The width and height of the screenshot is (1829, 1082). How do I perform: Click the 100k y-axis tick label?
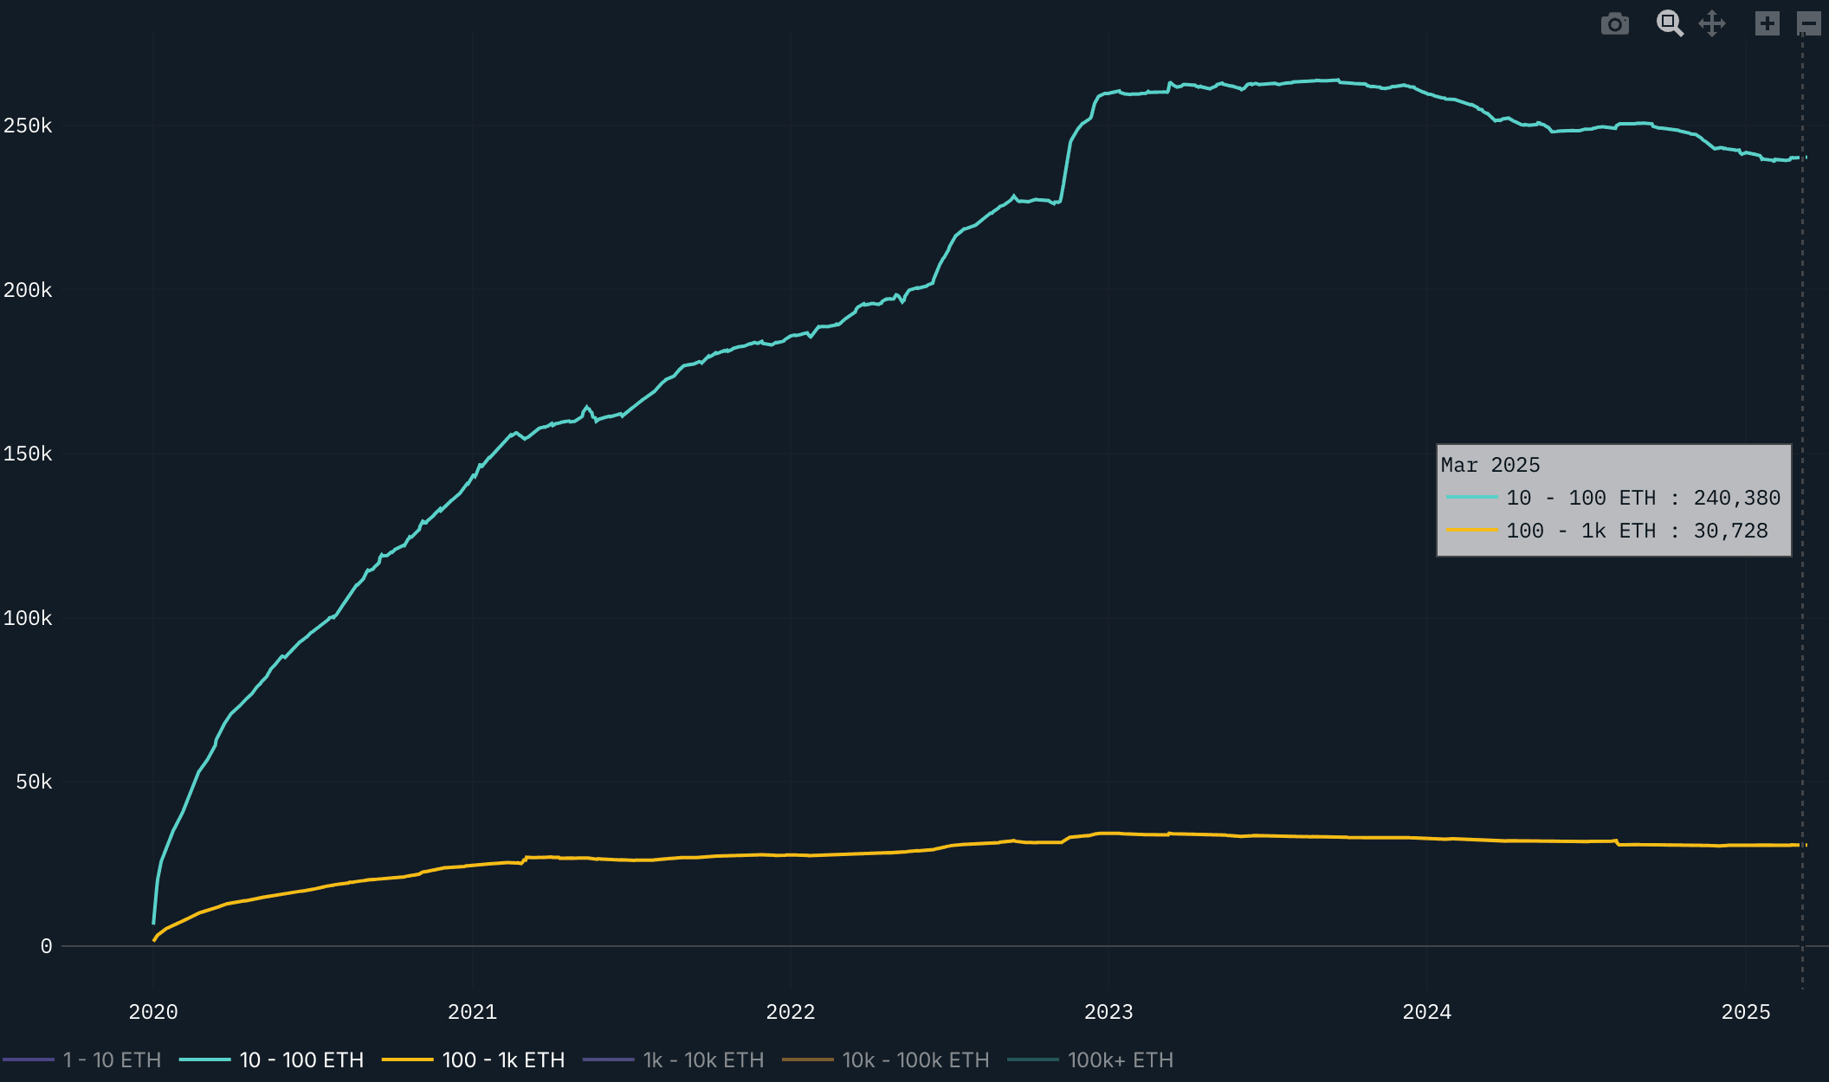click(28, 618)
